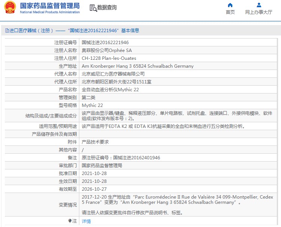Select structure description starting 该产品由显示器/键盘

click(177, 116)
